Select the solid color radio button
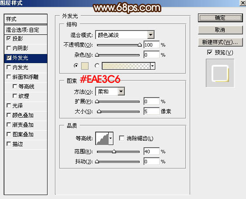The image size is (246, 199). 76,66
